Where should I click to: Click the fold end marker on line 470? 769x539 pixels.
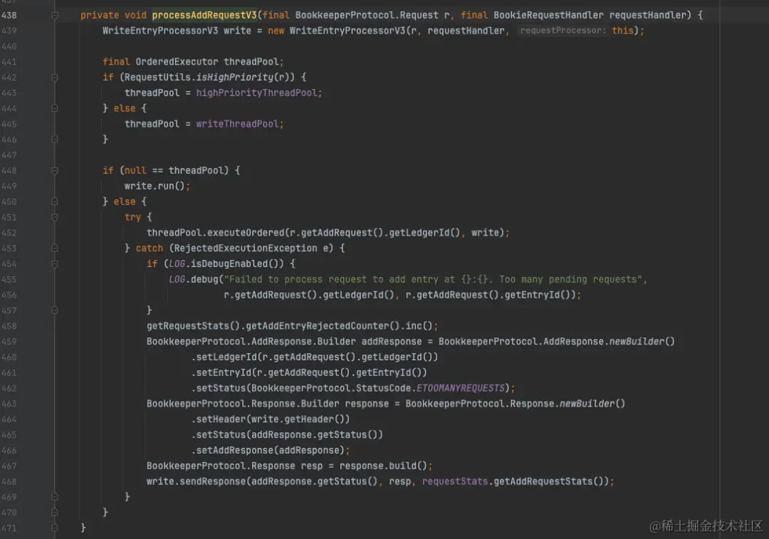(x=54, y=512)
